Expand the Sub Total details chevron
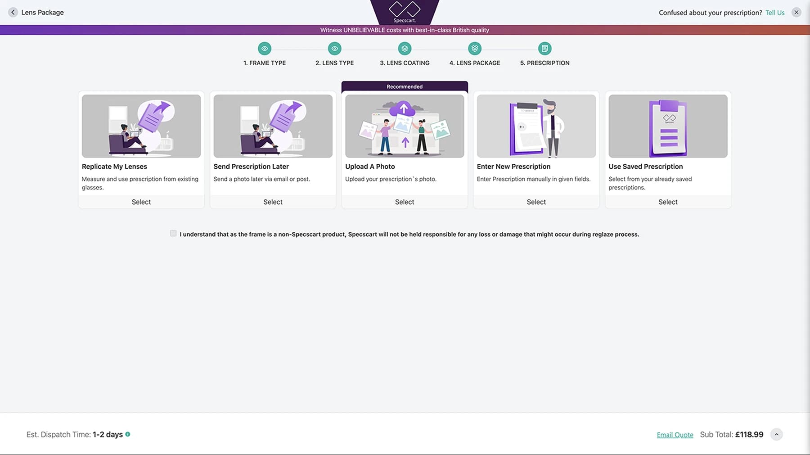 point(776,434)
